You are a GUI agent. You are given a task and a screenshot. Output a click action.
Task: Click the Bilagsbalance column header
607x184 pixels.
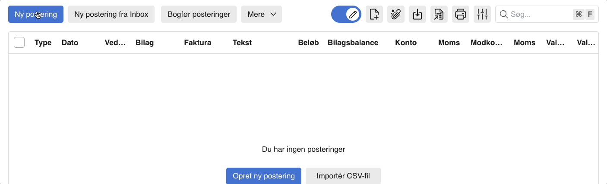coord(353,43)
